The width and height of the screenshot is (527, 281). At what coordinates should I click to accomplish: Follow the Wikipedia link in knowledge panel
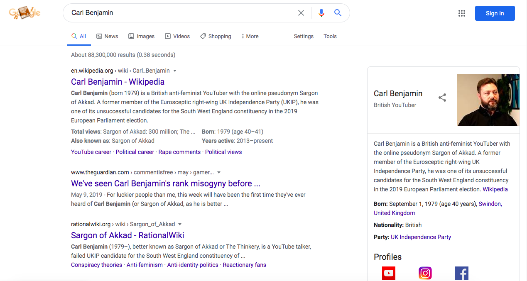[495, 189]
